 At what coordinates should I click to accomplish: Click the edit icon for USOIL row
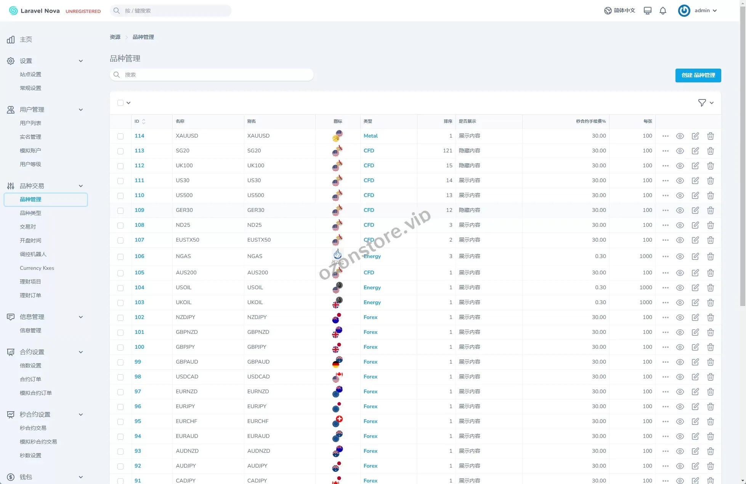point(695,288)
